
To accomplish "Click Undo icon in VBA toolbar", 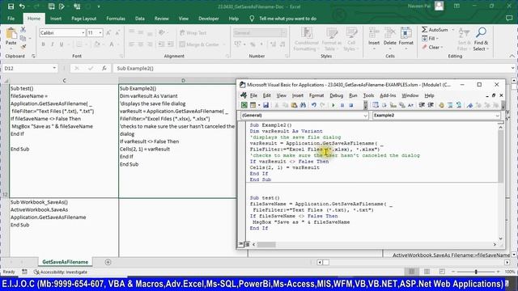I will (313, 105).
